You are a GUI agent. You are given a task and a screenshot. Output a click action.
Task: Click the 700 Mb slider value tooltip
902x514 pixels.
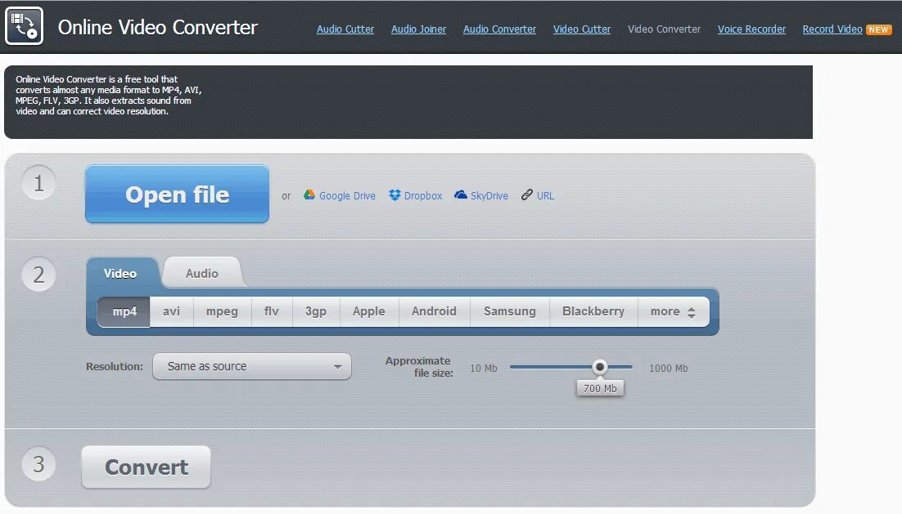(600, 388)
